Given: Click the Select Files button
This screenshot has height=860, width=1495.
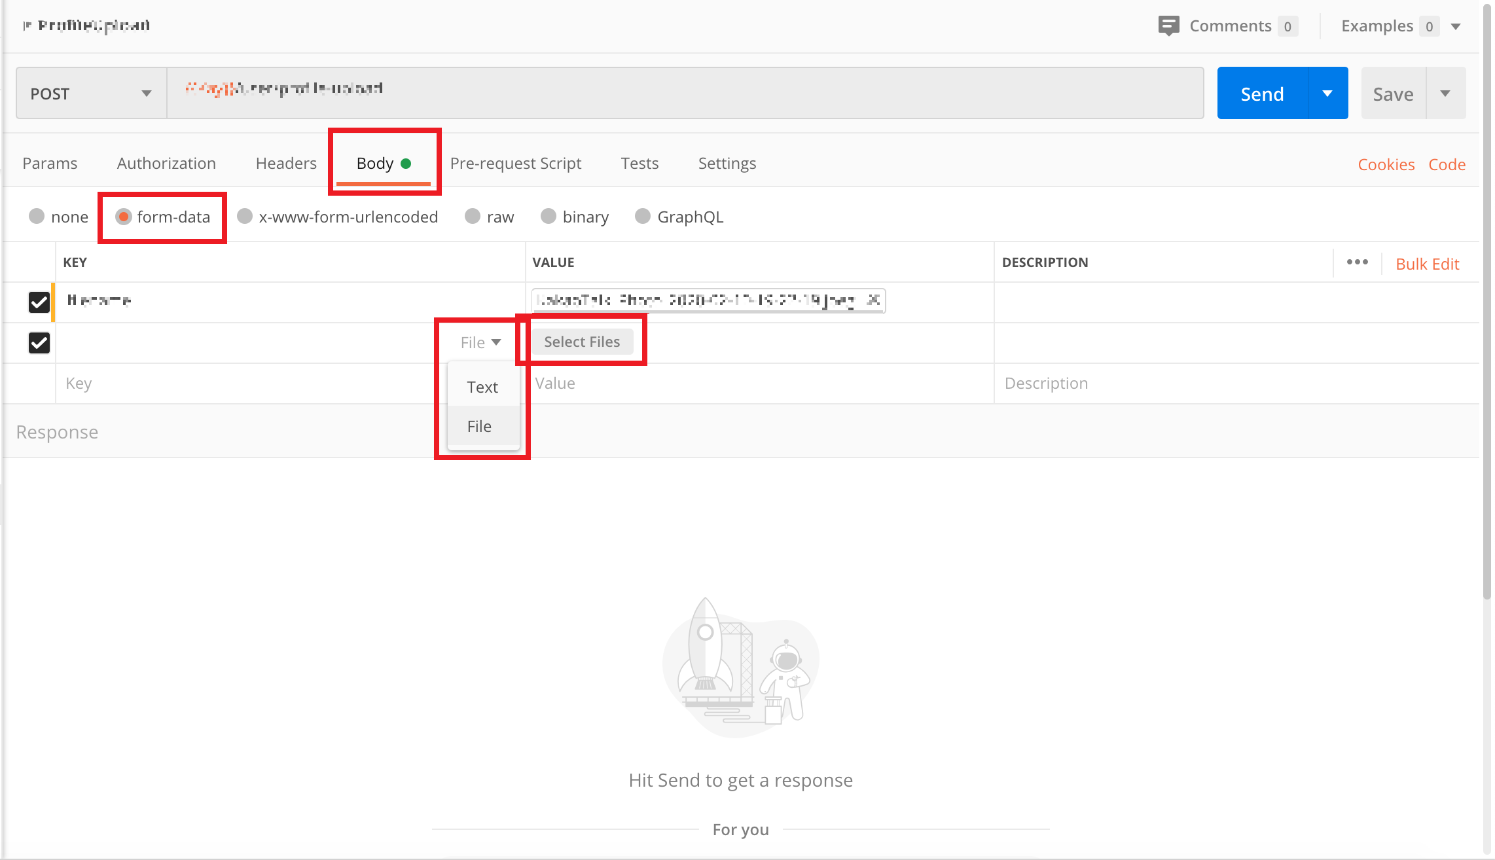Looking at the screenshot, I should pyautogui.click(x=582, y=342).
